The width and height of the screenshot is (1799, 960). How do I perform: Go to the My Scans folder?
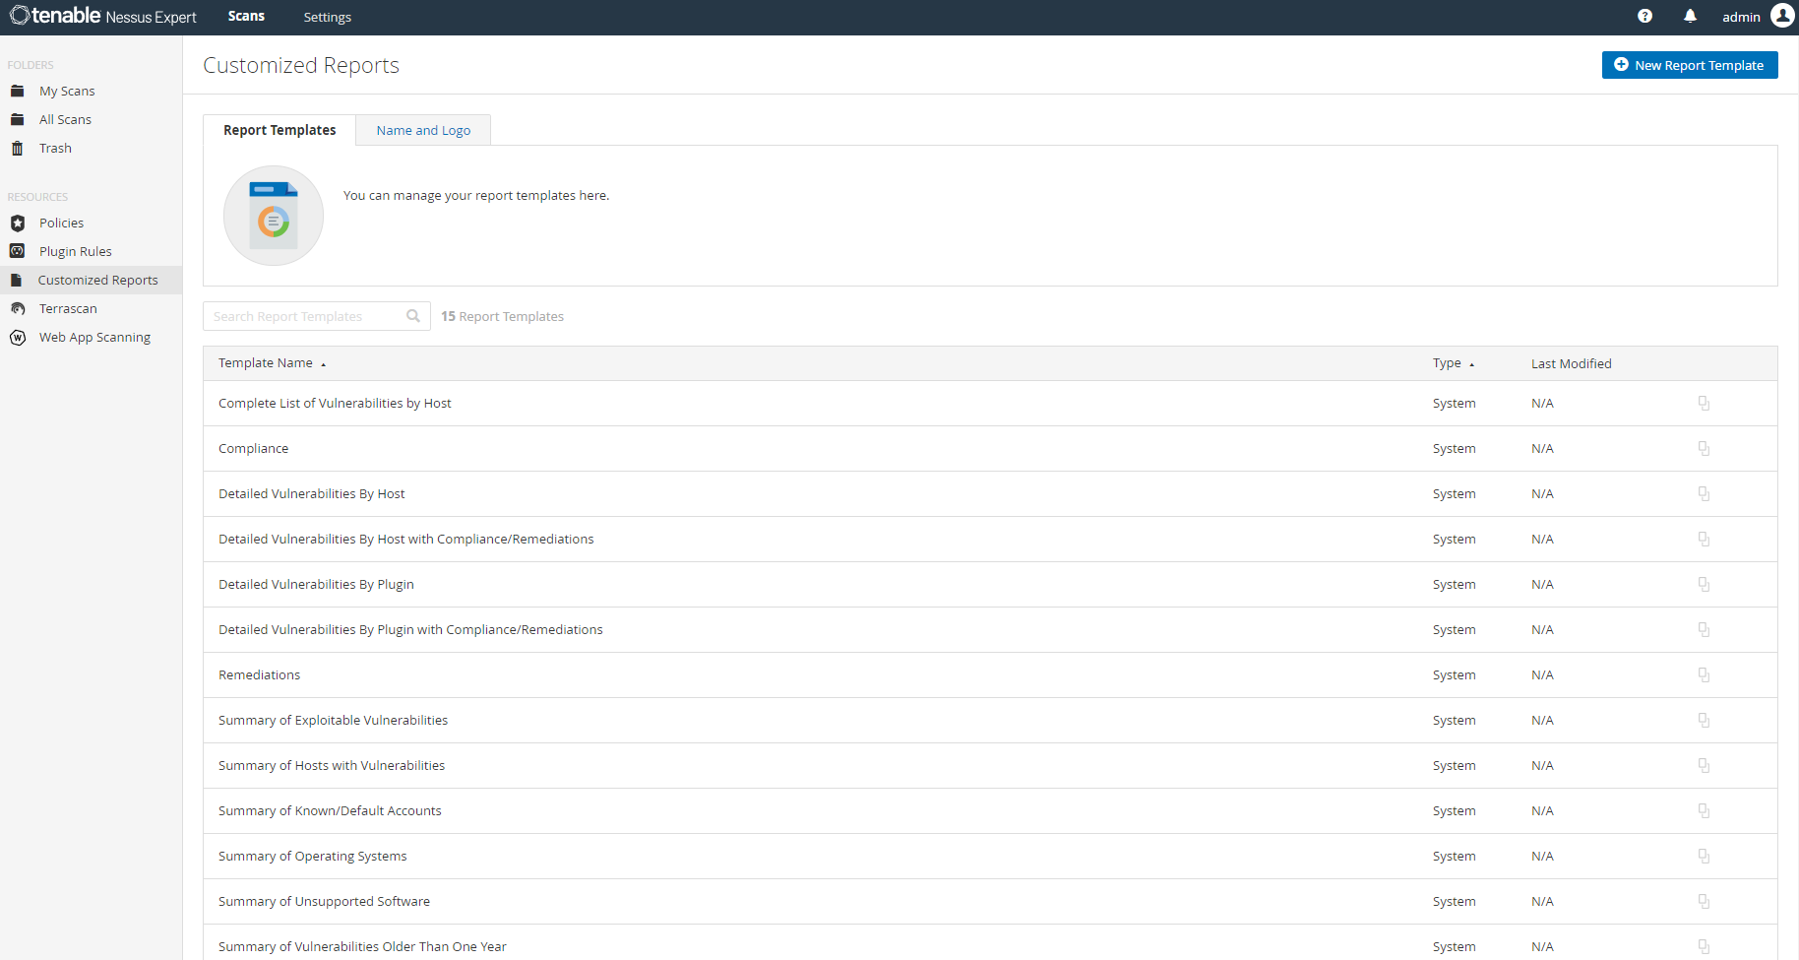[67, 91]
